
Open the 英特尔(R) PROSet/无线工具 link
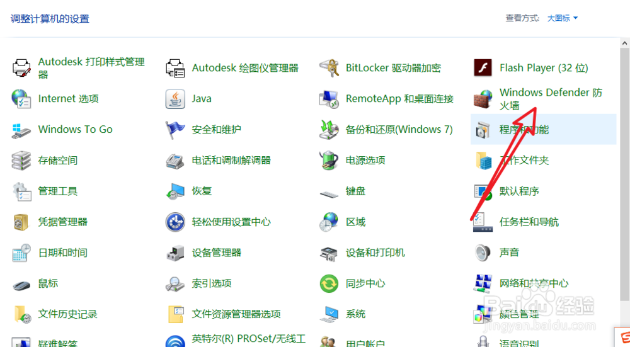click(x=249, y=339)
